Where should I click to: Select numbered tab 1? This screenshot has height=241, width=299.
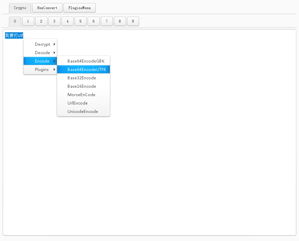point(28,22)
